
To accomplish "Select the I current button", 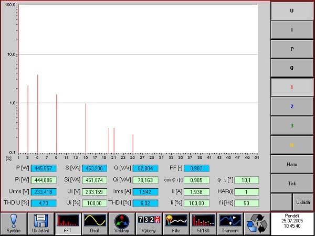I will (x=292, y=30).
